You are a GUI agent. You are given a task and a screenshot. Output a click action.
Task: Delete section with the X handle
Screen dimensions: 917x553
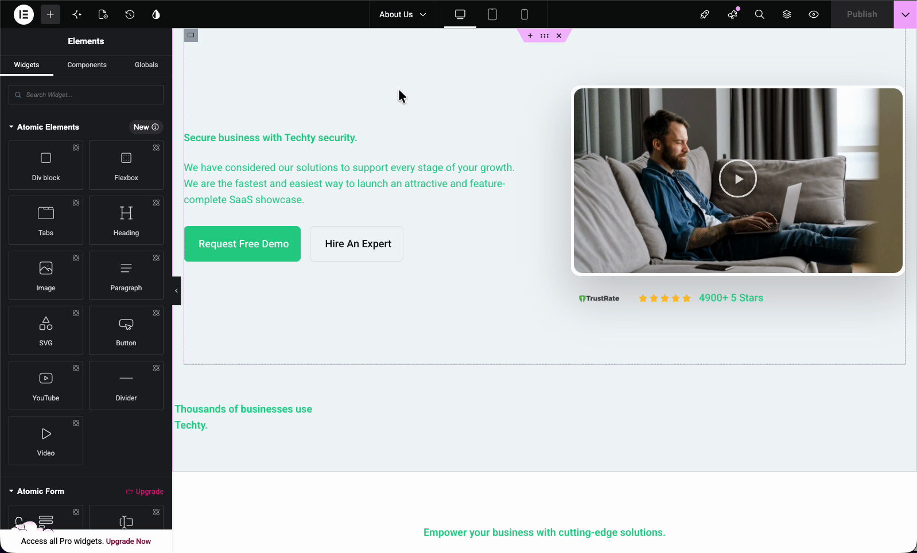pos(559,36)
